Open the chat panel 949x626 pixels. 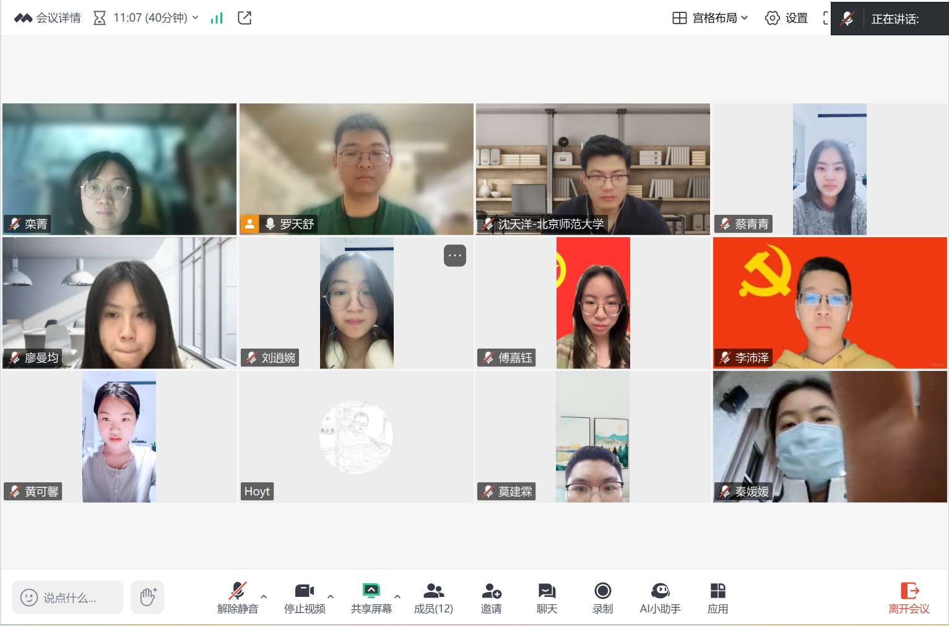(x=547, y=598)
